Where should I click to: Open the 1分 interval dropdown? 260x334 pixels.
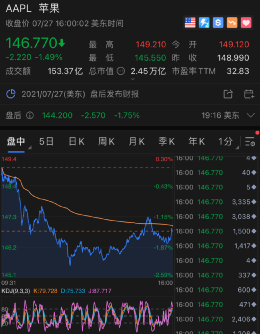point(228,141)
